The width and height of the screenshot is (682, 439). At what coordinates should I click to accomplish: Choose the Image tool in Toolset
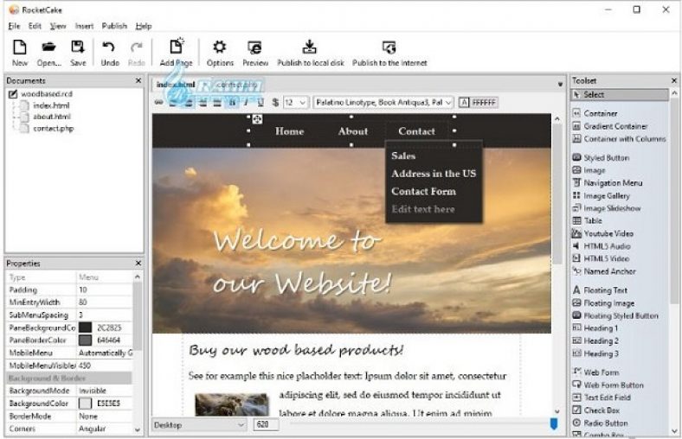[x=589, y=170]
